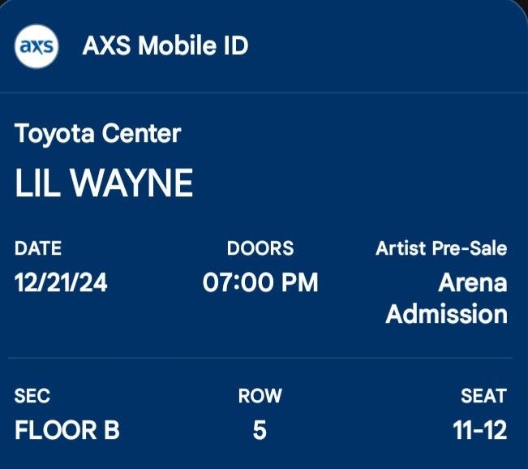Click the Artist Pre-Sale label
Viewport: 528px width, 469px height.
coord(441,249)
